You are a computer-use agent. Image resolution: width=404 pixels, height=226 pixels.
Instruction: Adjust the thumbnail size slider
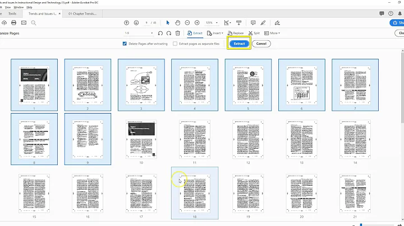(361, 225)
